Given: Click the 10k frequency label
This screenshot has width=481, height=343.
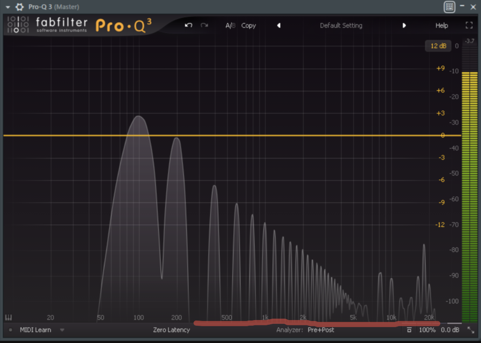Looking at the screenshot, I should click(391, 318).
